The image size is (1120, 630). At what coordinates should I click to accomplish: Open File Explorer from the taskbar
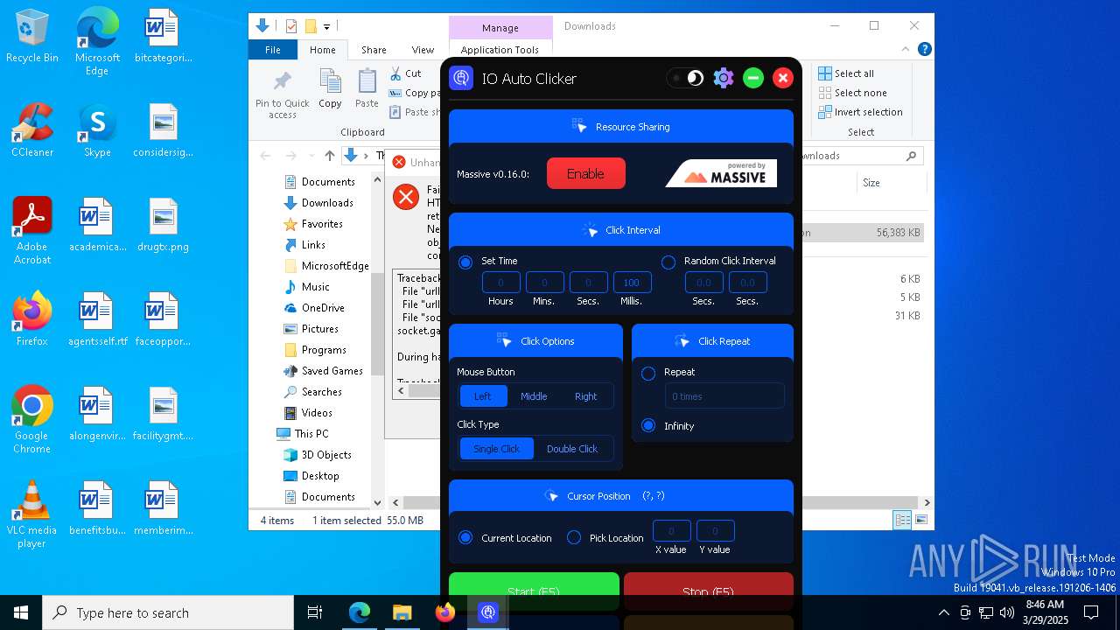coord(402,612)
